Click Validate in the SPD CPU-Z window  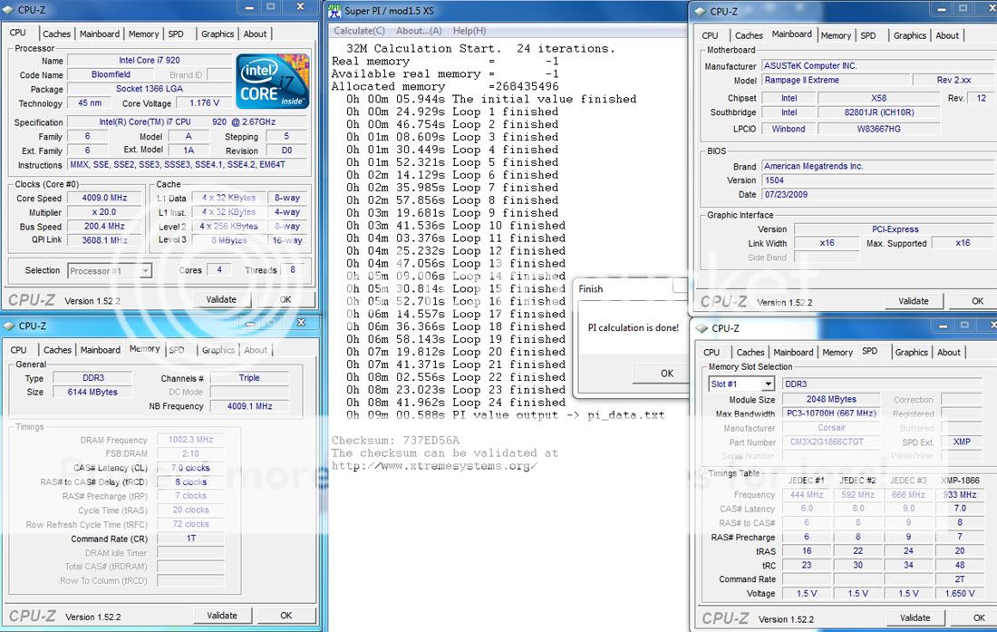915,618
